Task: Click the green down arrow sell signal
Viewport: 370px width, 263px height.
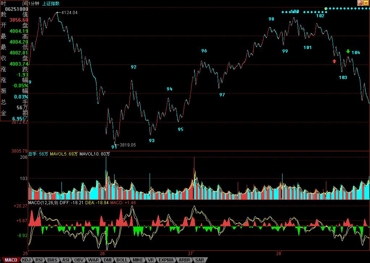Action: point(348,52)
